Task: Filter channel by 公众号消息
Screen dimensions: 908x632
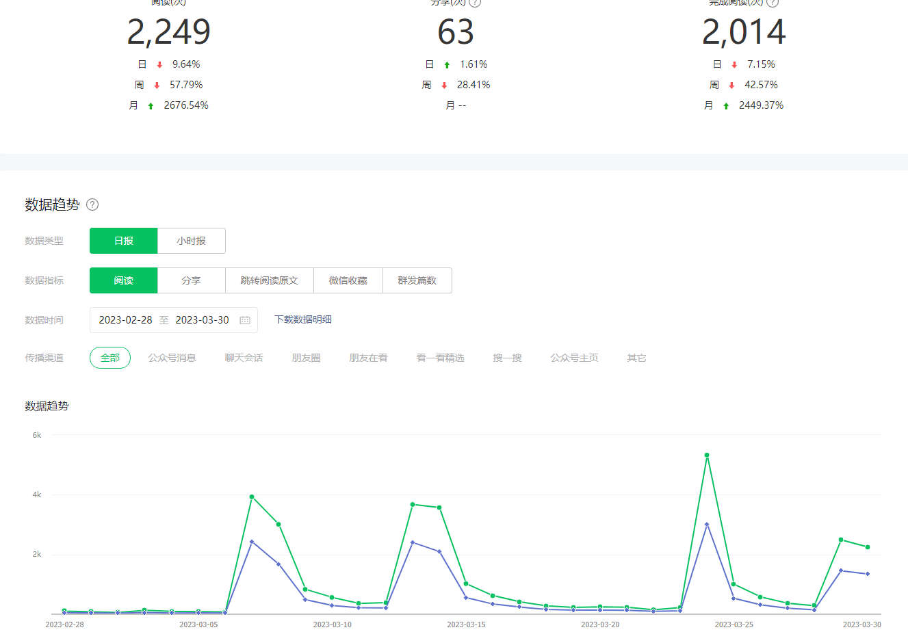Action: [x=172, y=358]
